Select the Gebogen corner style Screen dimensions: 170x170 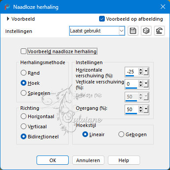[121, 134]
